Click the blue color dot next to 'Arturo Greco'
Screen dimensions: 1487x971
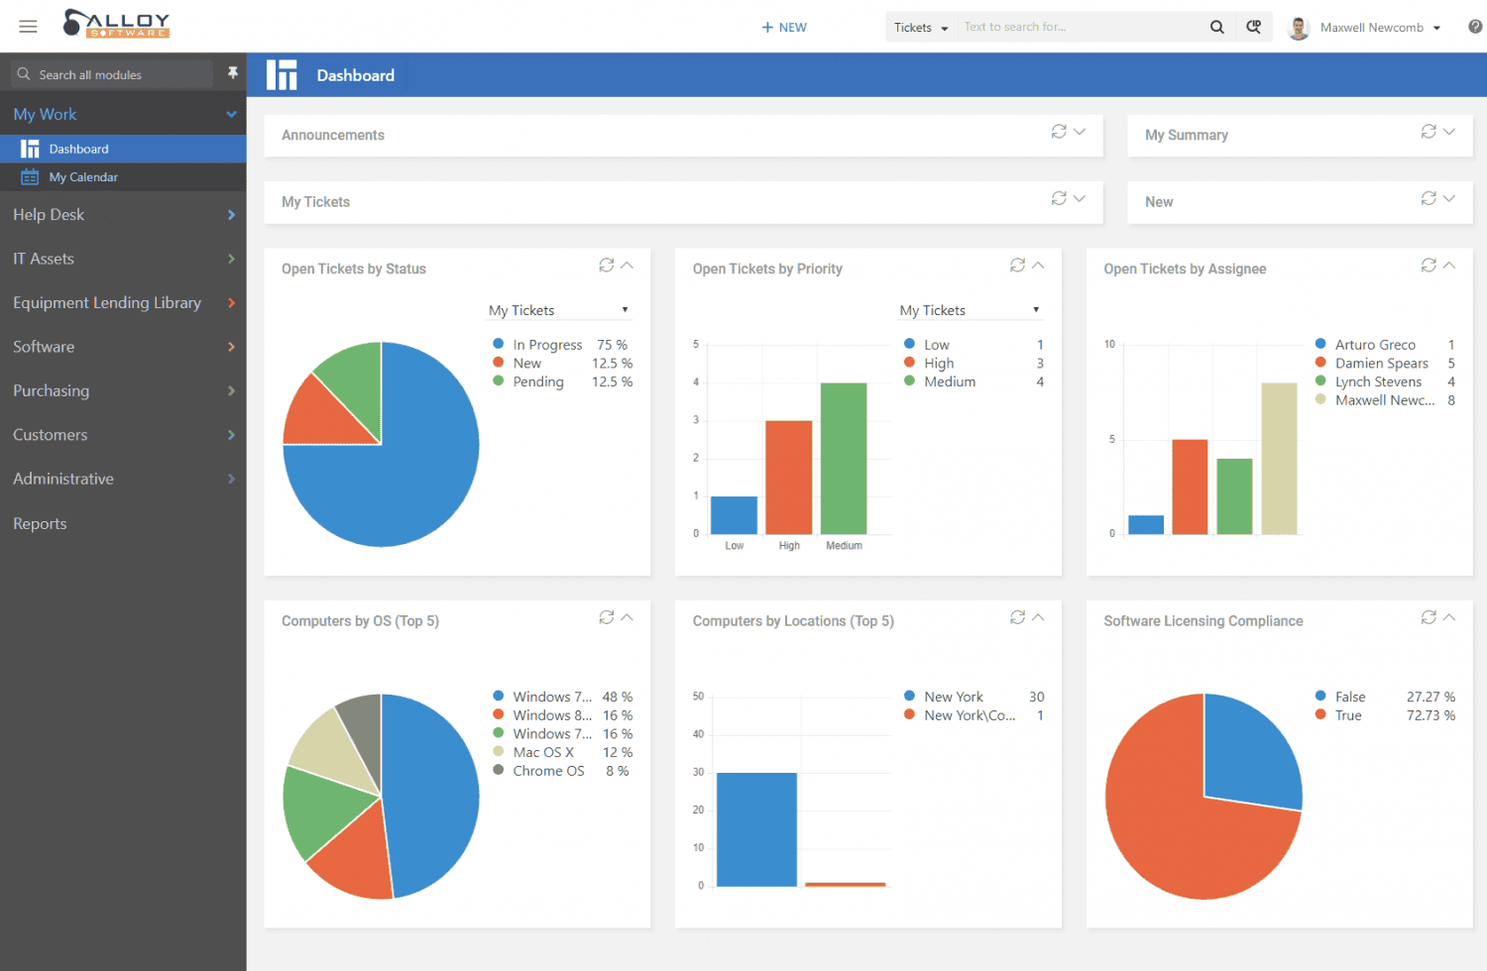click(x=1318, y=344)
